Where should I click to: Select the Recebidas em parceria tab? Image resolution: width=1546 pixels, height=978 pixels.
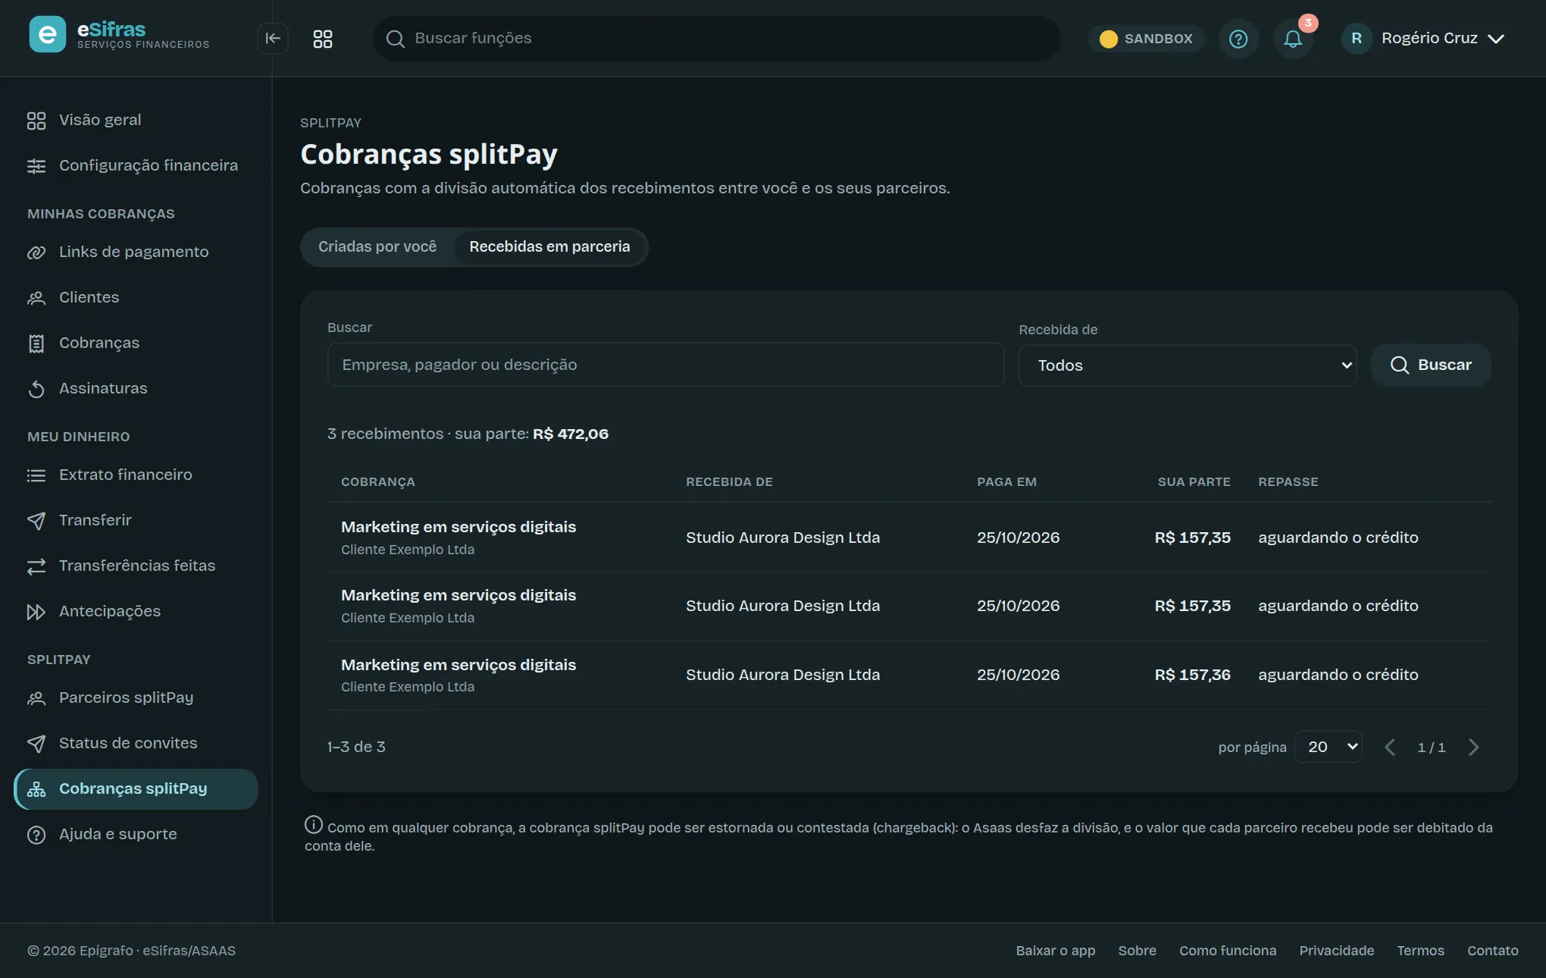pyautogui.click(x=549, y=247)
